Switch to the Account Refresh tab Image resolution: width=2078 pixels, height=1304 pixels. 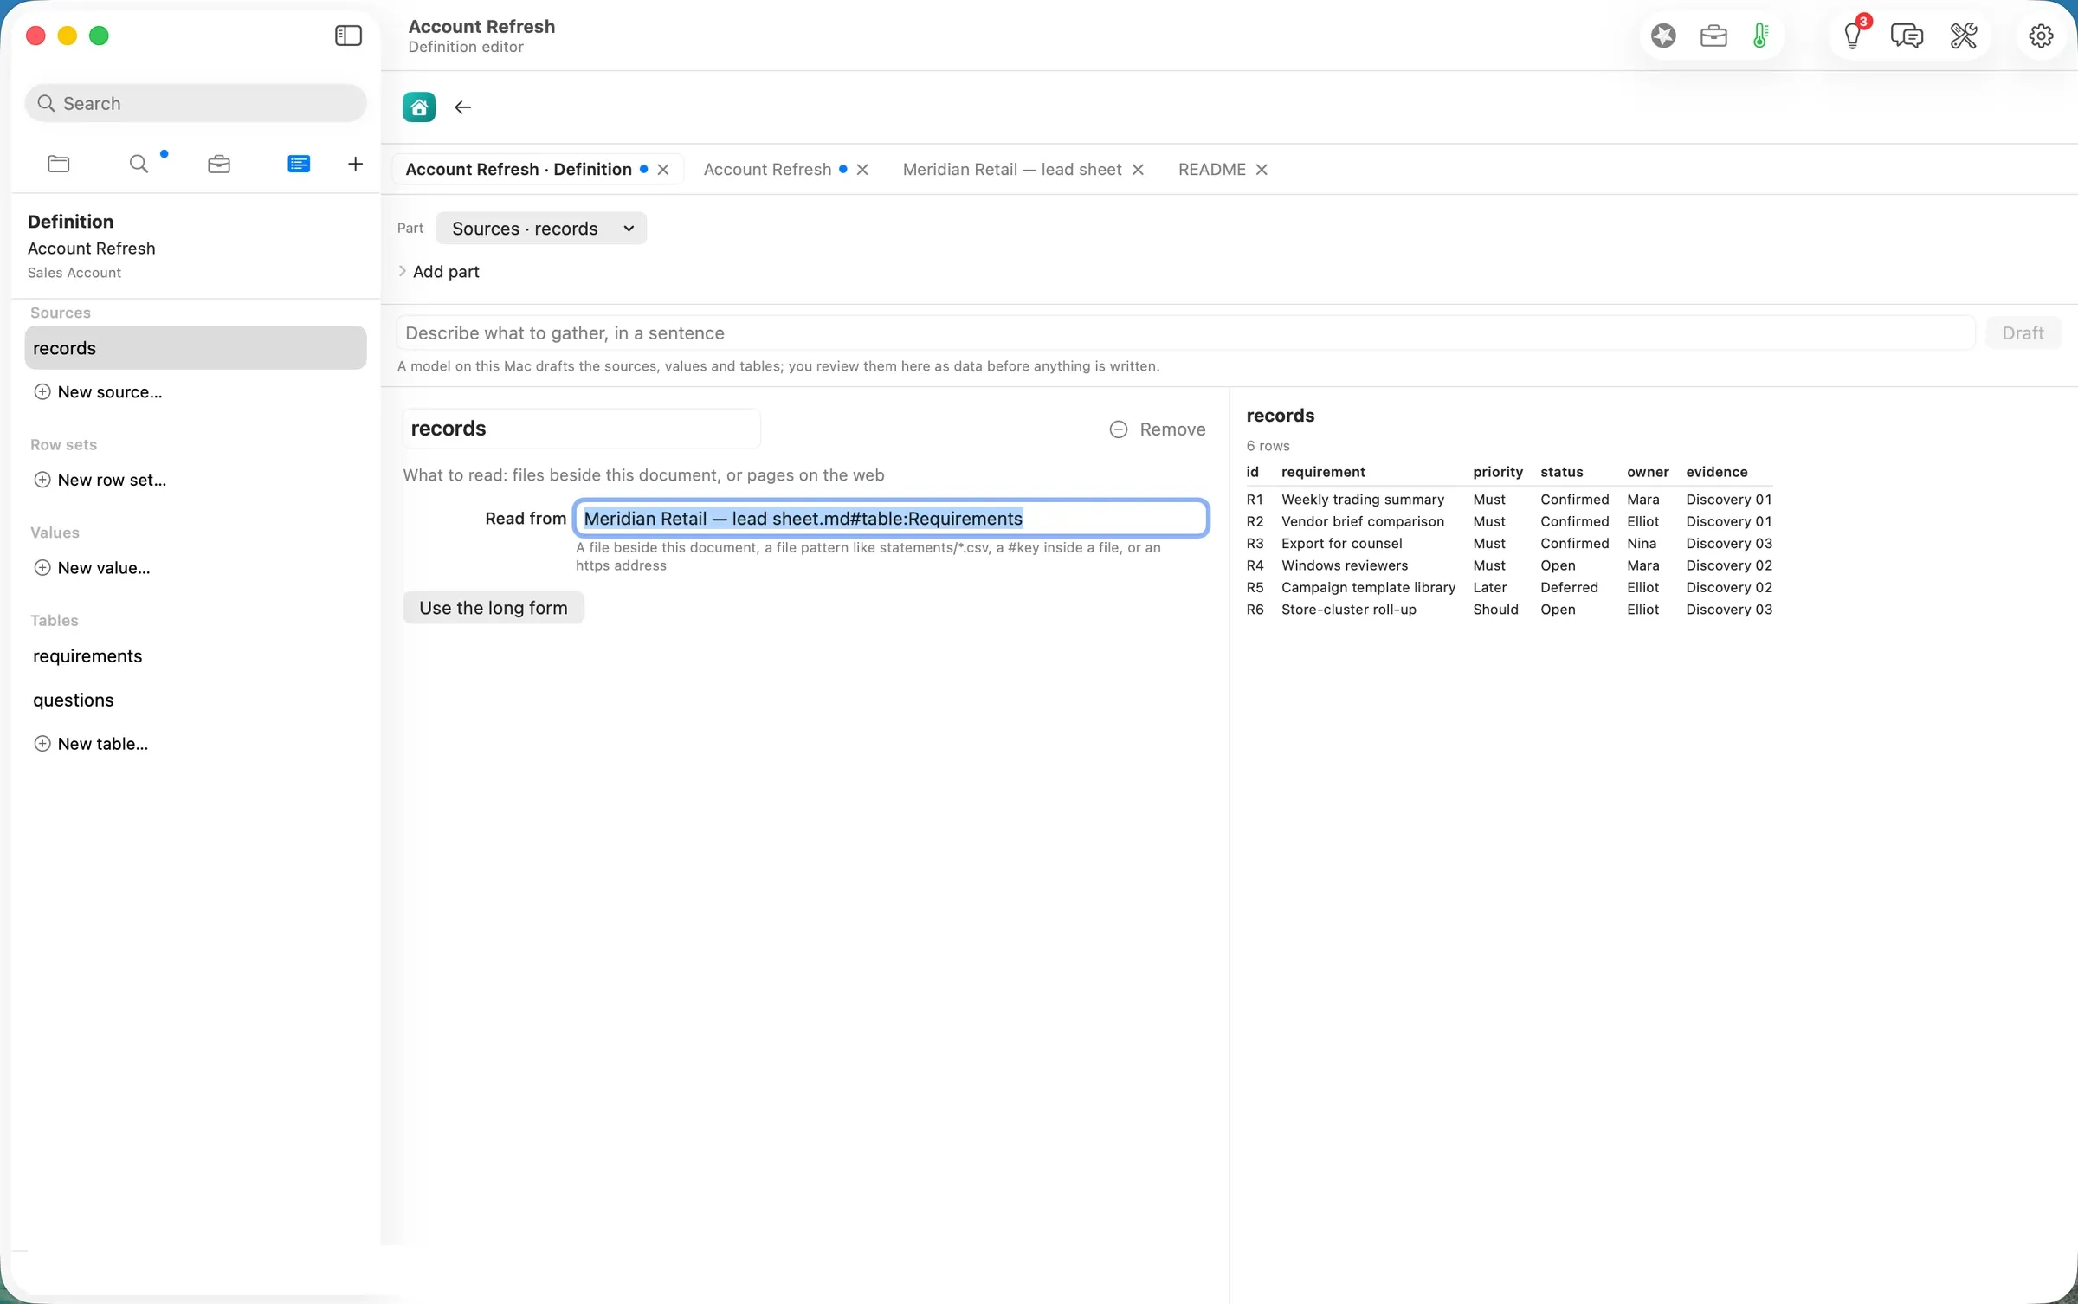pos(767,170)
